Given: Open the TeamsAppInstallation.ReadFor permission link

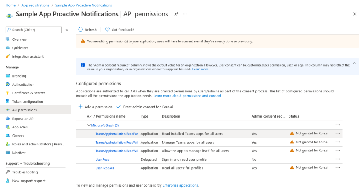Looking at the screenshot, I should click(117, 134).
